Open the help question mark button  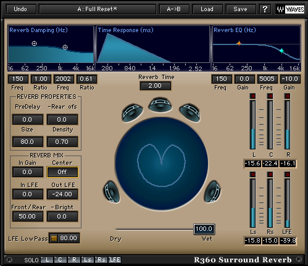point(265,9)
